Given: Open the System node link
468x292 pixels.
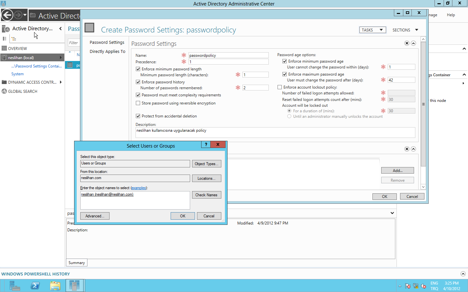Looking at the screenshot, I should point(18,74).
